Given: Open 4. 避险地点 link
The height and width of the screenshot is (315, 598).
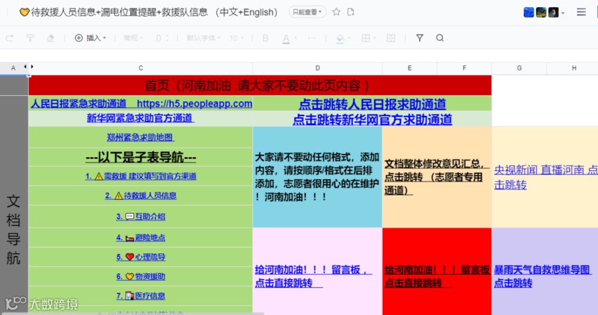Looking at the screenshot, I should point(141,237).
